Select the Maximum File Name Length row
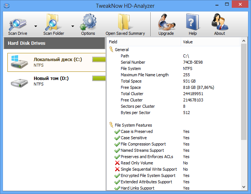 pyautogui.click(x=174, y=75)
